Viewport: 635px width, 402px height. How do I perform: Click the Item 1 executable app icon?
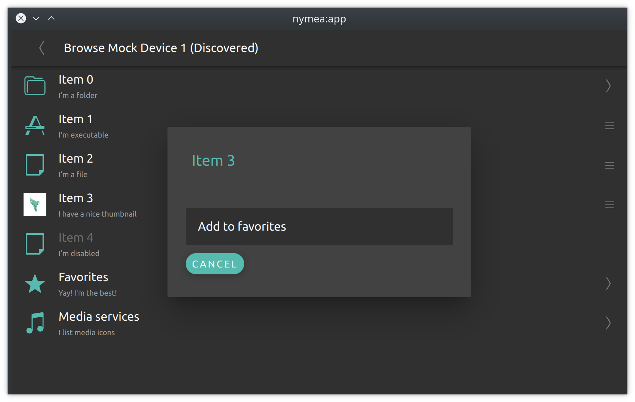pyautogui.click(x=35, y=125)
